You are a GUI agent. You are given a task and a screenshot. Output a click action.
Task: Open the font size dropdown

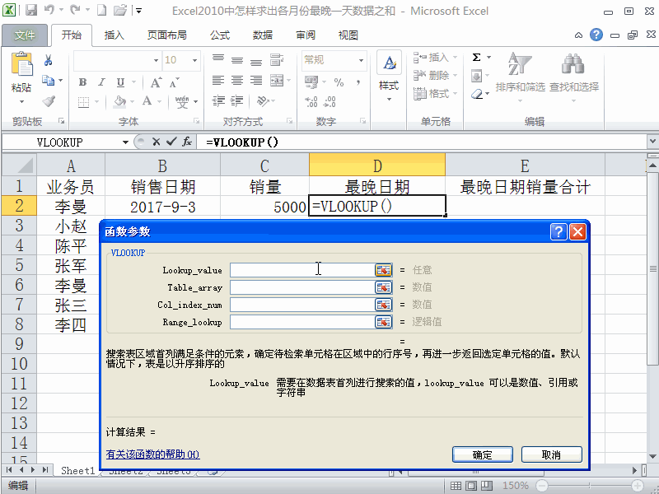point(194,60)
